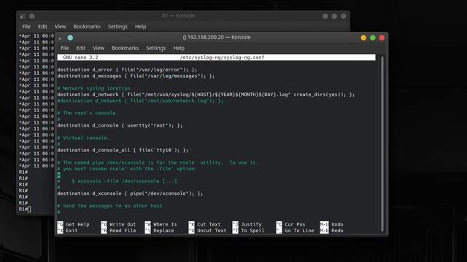Click the yellow minimize button of front Konsole

363,38
